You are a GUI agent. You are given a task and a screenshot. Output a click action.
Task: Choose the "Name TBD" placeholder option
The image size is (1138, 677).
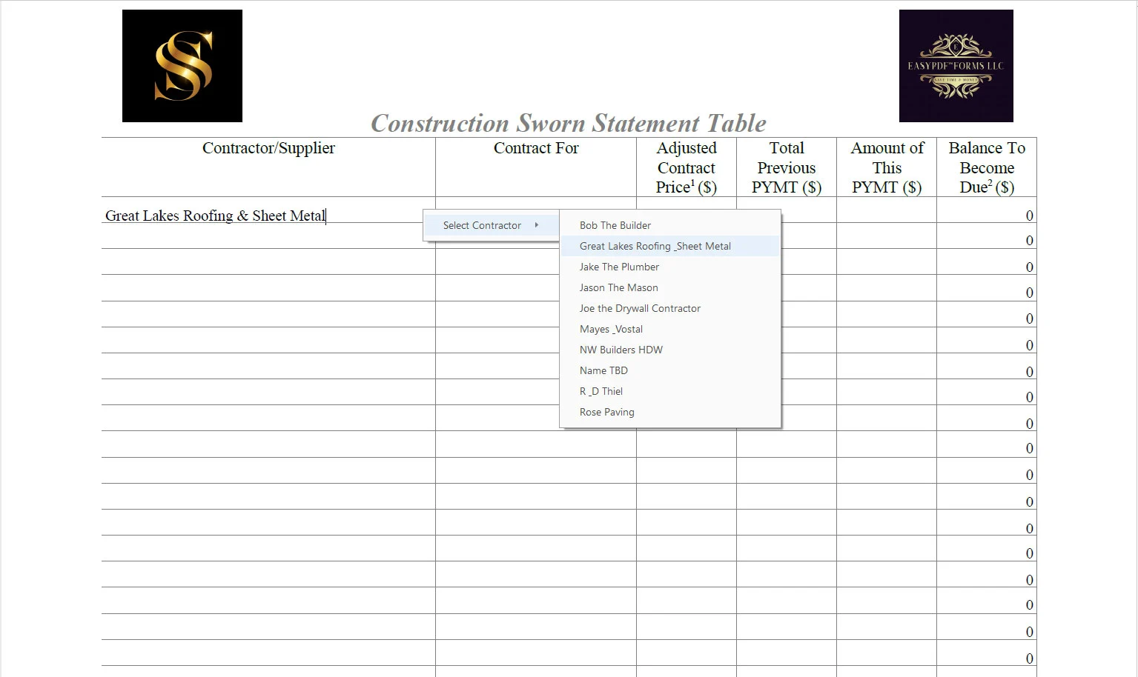pyautogui.click(x=603, y=370)
